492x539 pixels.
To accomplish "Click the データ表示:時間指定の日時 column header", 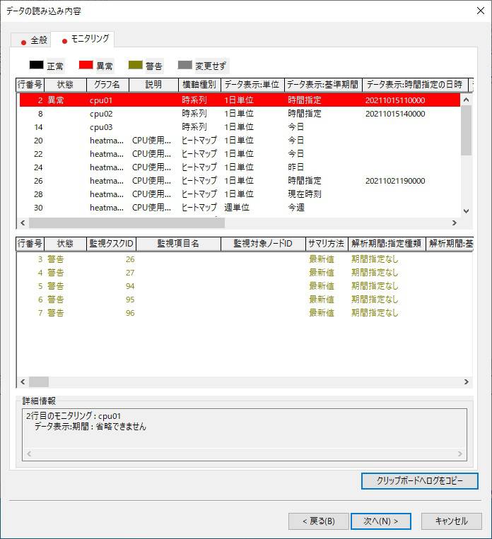I will pos(415,85).
